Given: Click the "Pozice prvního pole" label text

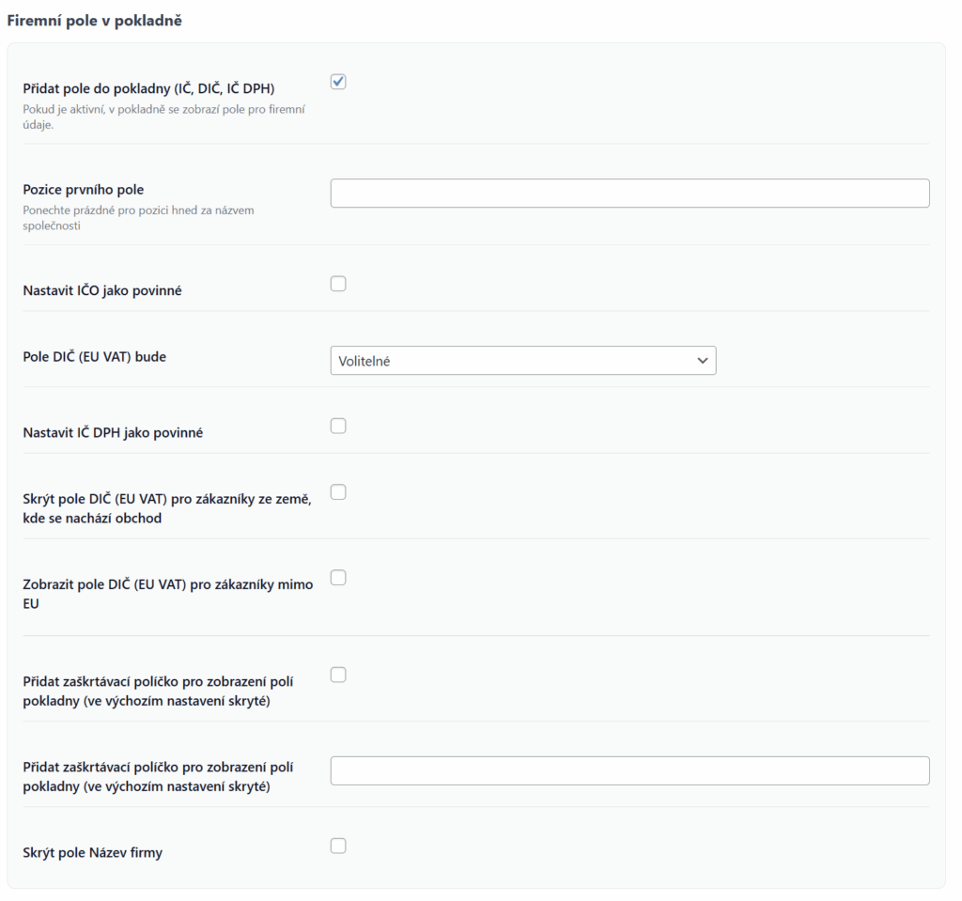Looking at the screenshot, I should 84,190.
